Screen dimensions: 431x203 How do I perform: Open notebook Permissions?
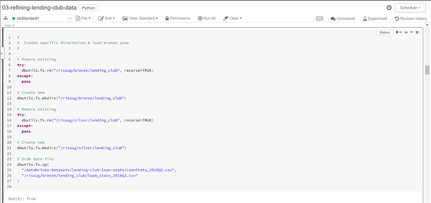coord(178,19)
